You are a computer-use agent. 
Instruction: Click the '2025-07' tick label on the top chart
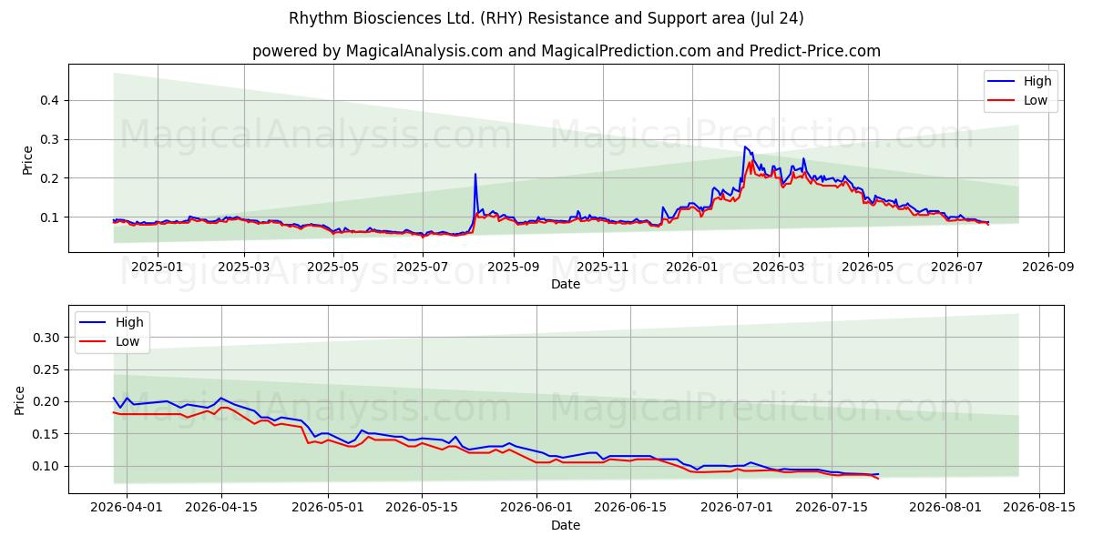(423, 268)
